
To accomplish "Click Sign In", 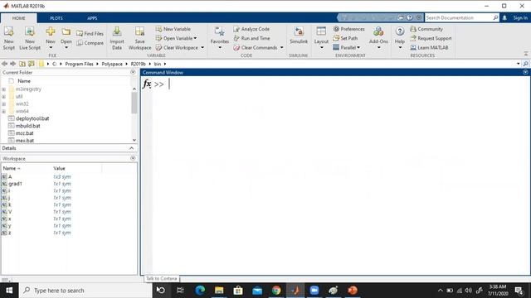I will pyautogui.click(x=520, y=18).
